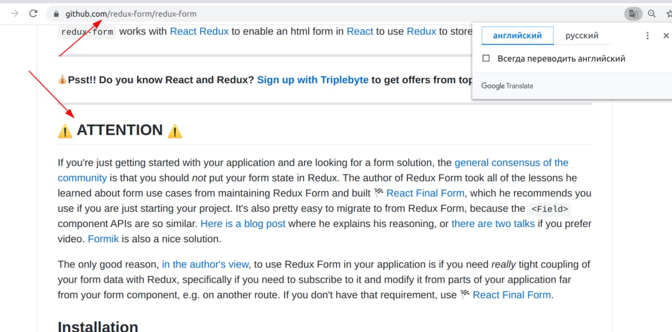Open the 'Redux' link in first line
This screenshot has width=672, height=332.
(x=421, y=31)
